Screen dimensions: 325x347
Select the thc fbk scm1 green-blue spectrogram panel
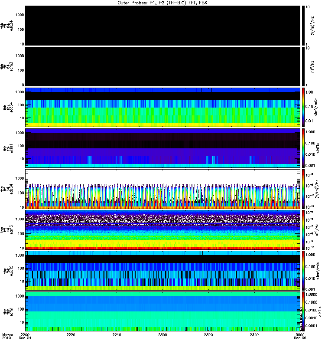(163, 311)
